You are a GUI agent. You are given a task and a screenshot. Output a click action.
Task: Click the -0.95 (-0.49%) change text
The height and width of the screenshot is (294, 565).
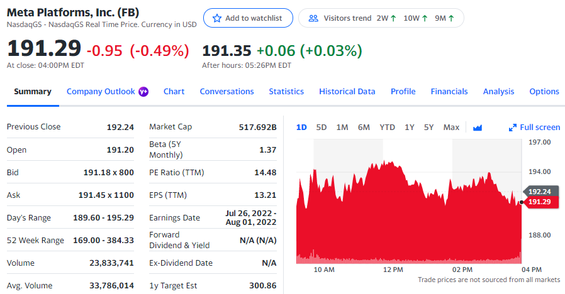click(x=138, y=51)
